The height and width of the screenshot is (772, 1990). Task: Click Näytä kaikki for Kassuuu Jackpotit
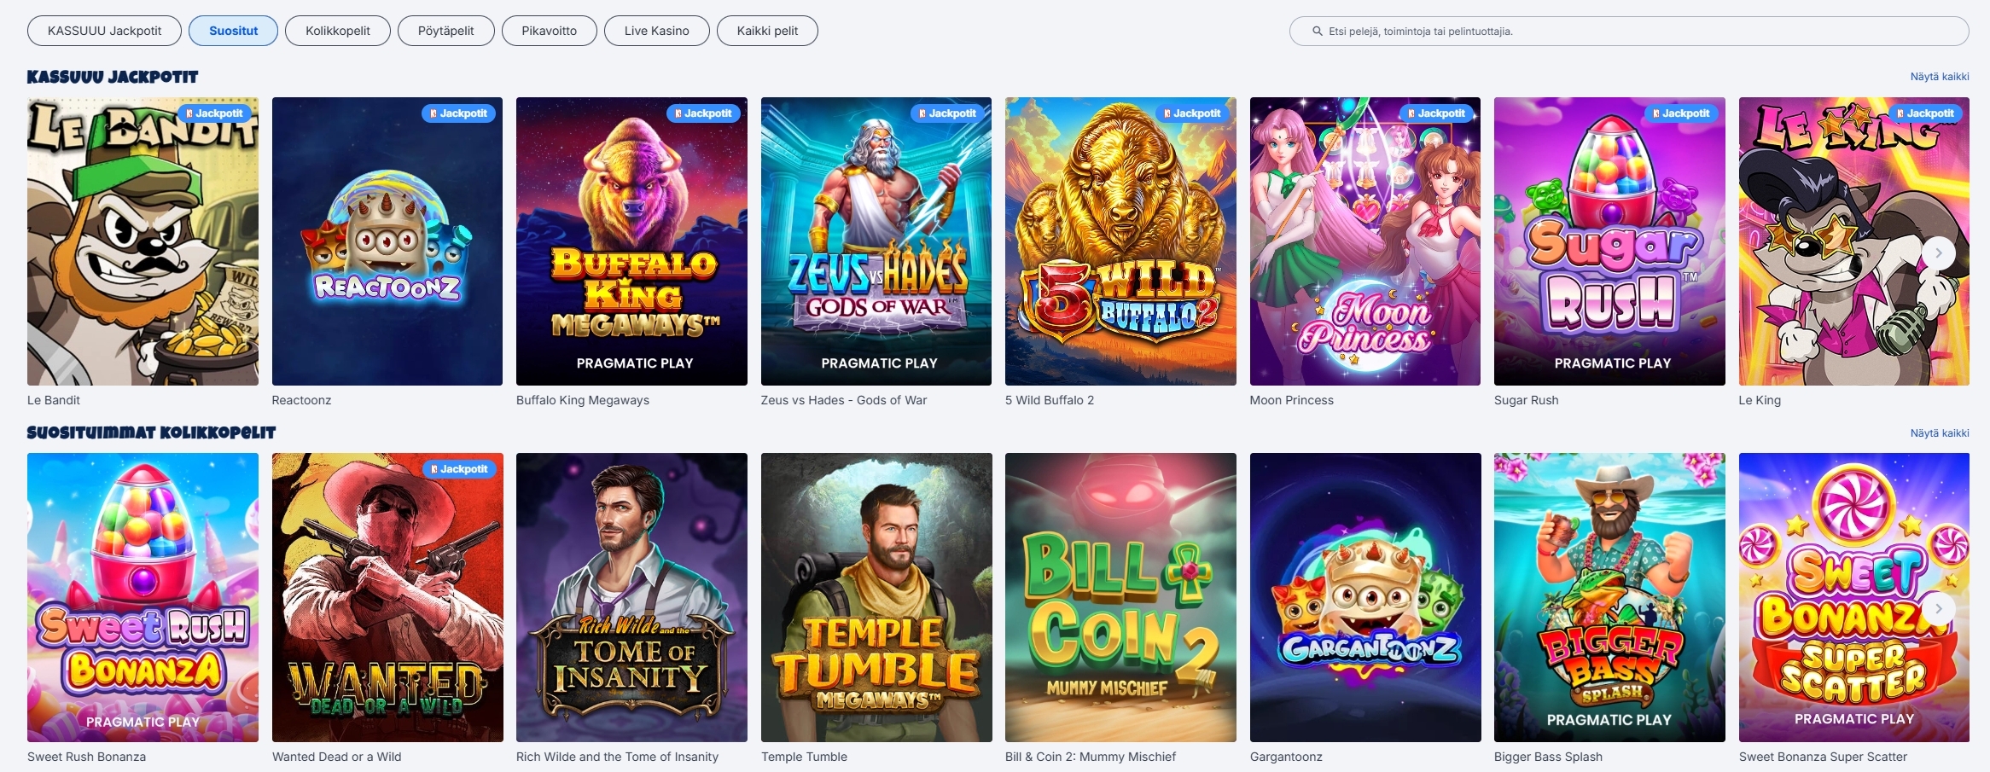(1939, 77)
